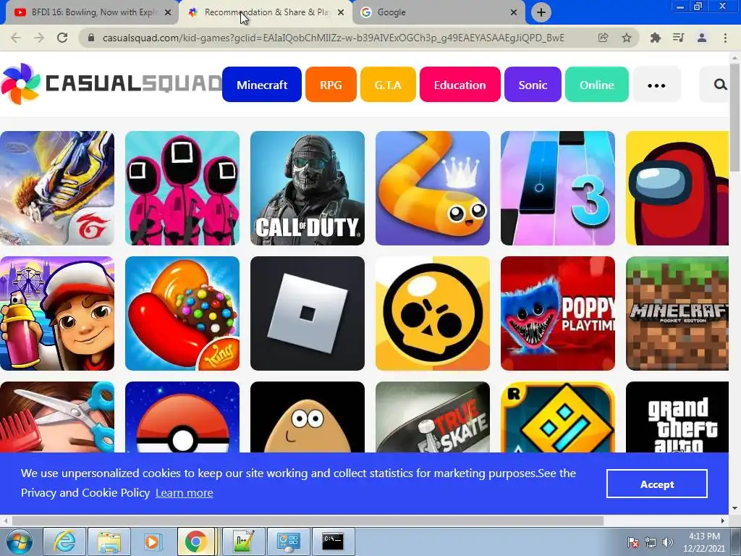
Task: Open the Minecraft Pocket Edition tile
Action: click(677, 313)
